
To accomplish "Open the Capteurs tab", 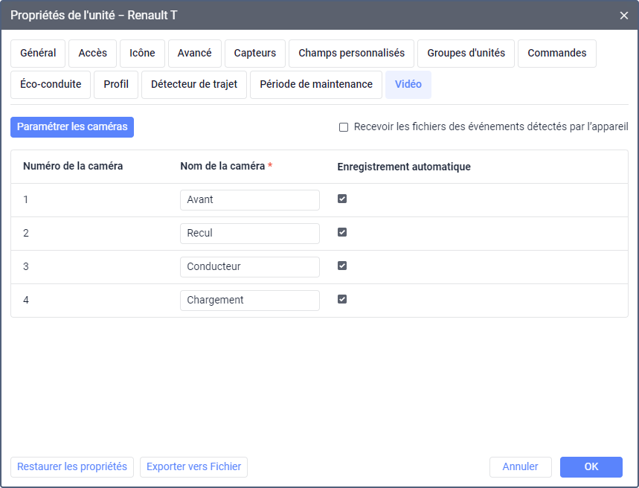I will click(x=255, y=54).
